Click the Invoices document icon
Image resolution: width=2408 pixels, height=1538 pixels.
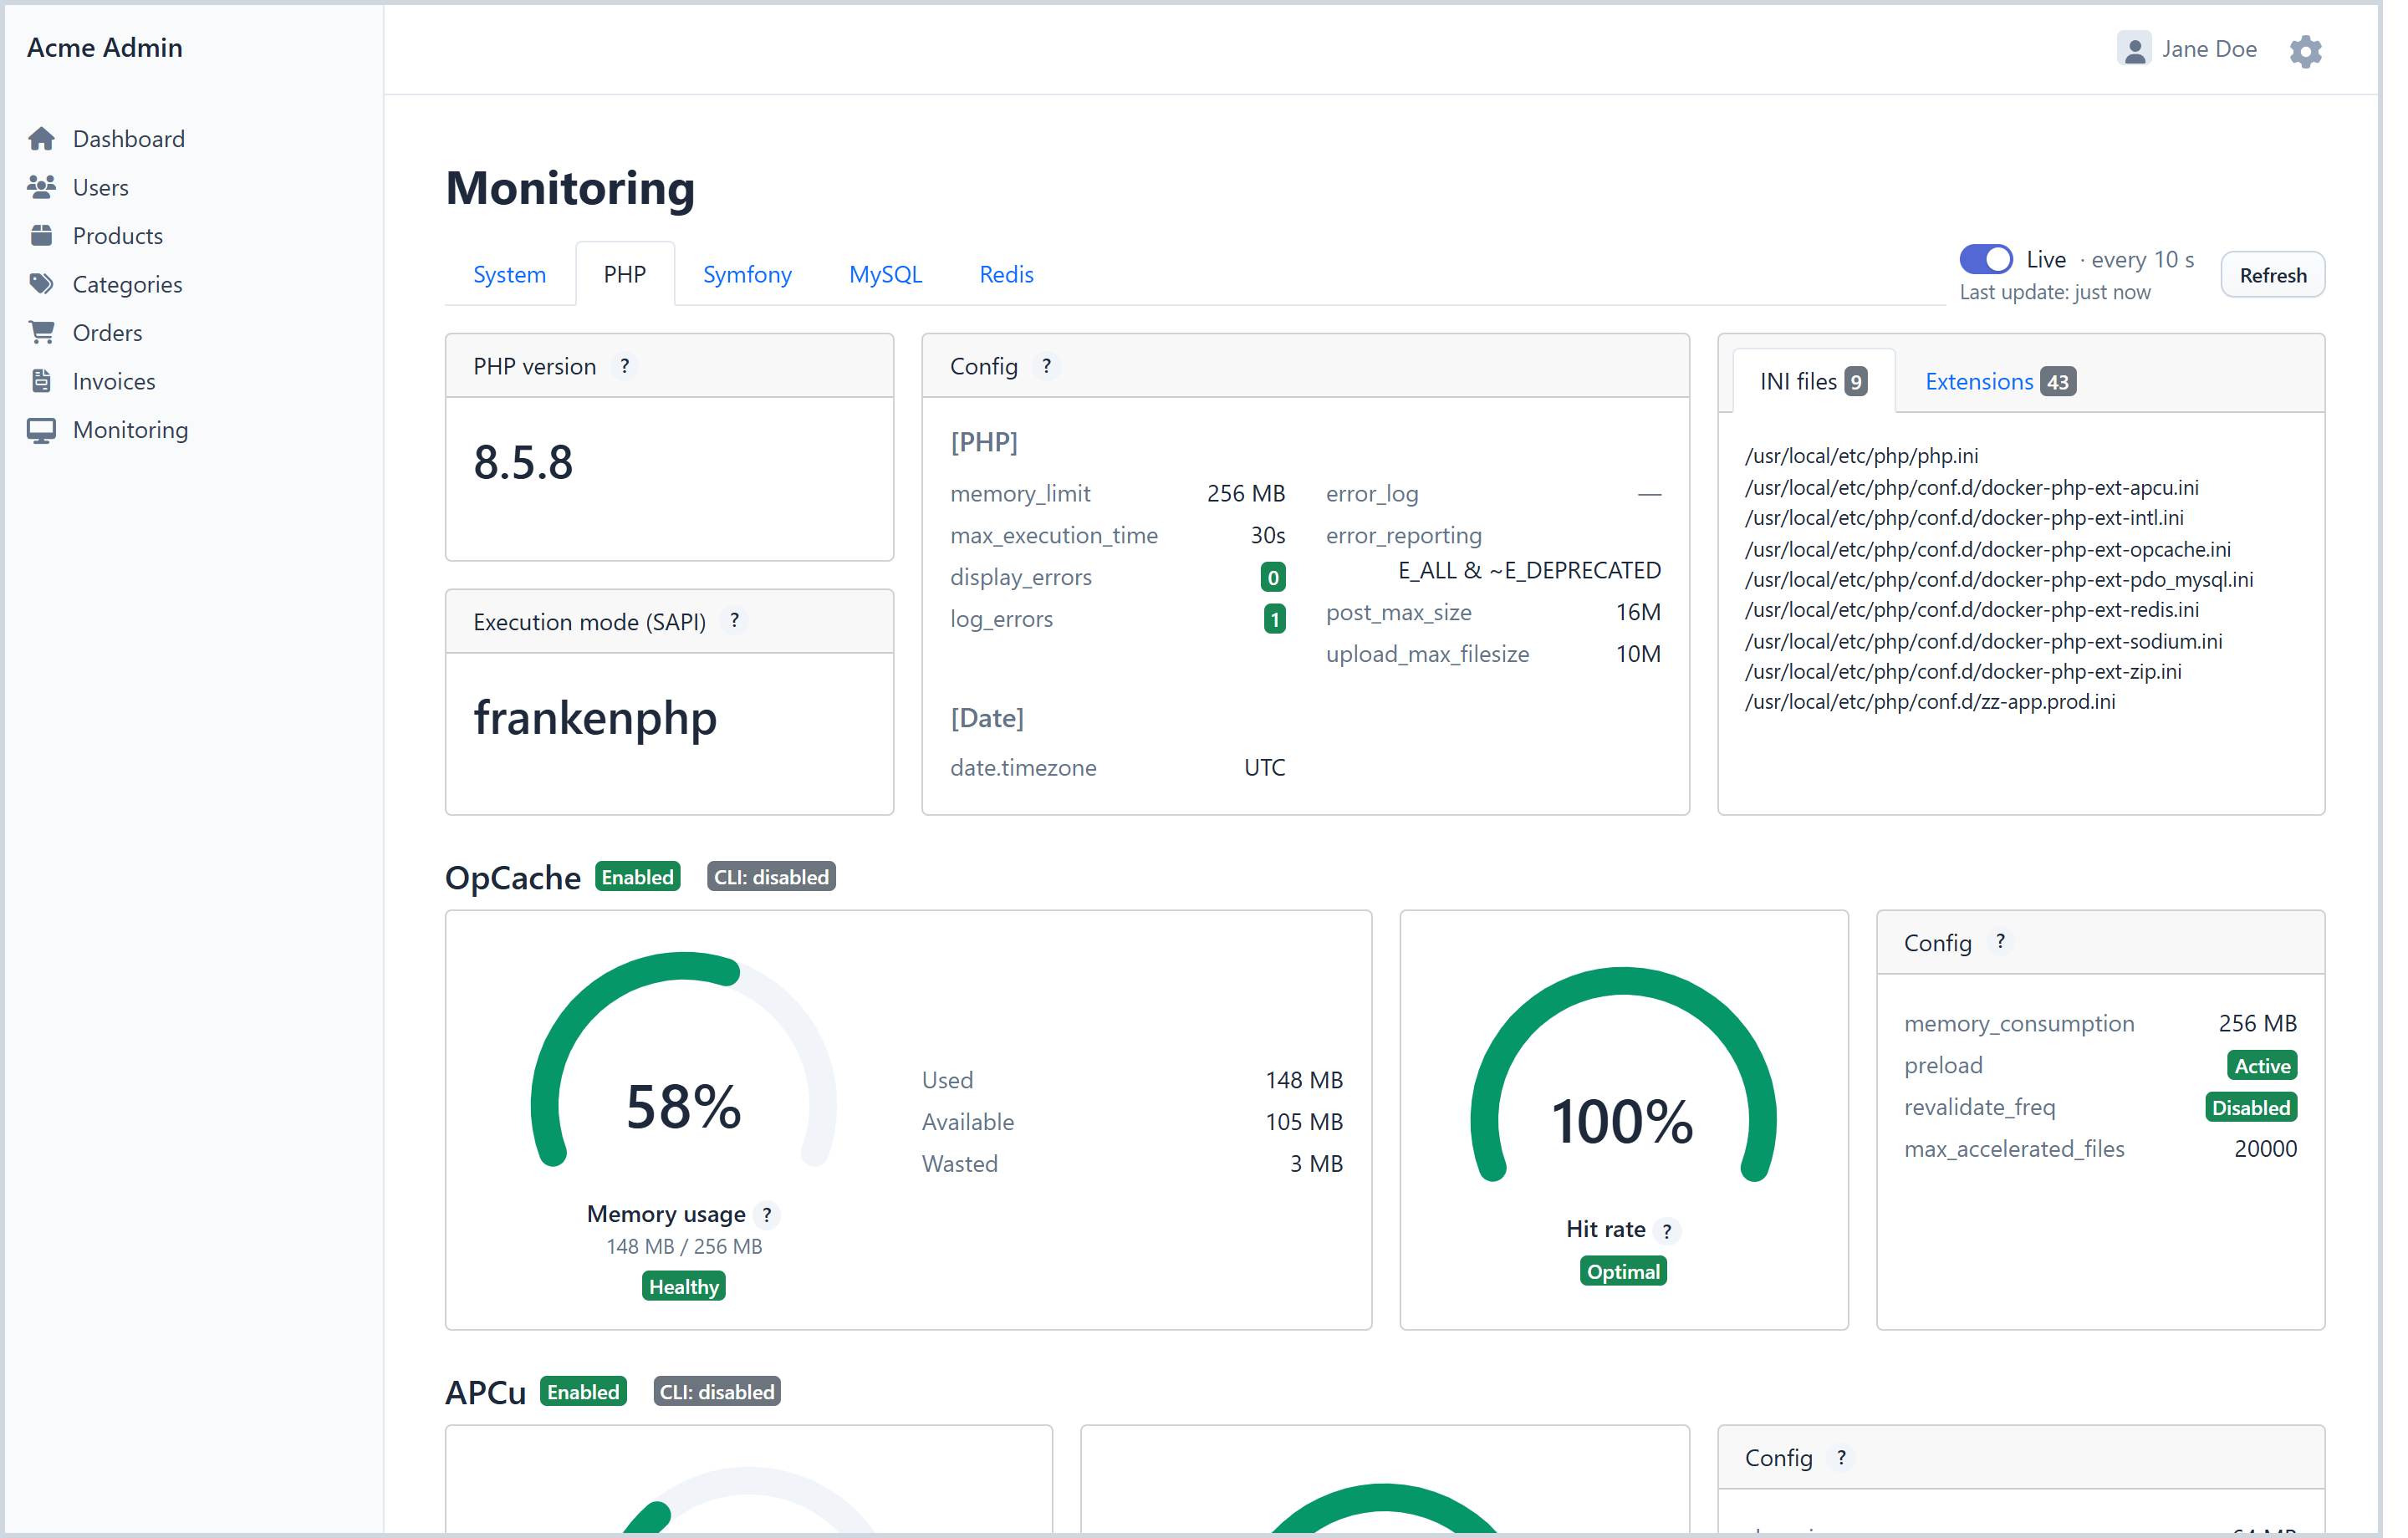pyautogui.click(x=41, y=382)
